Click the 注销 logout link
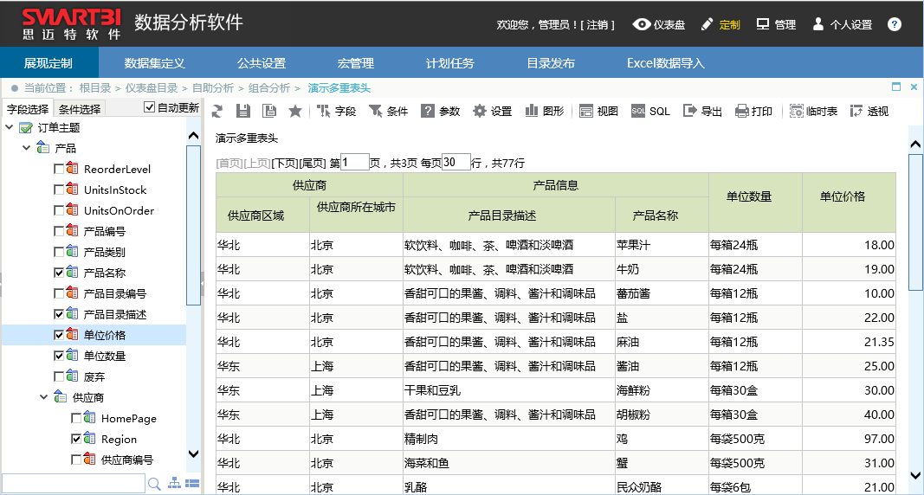The height and width of the screenshot is (495, 924). 597,25
